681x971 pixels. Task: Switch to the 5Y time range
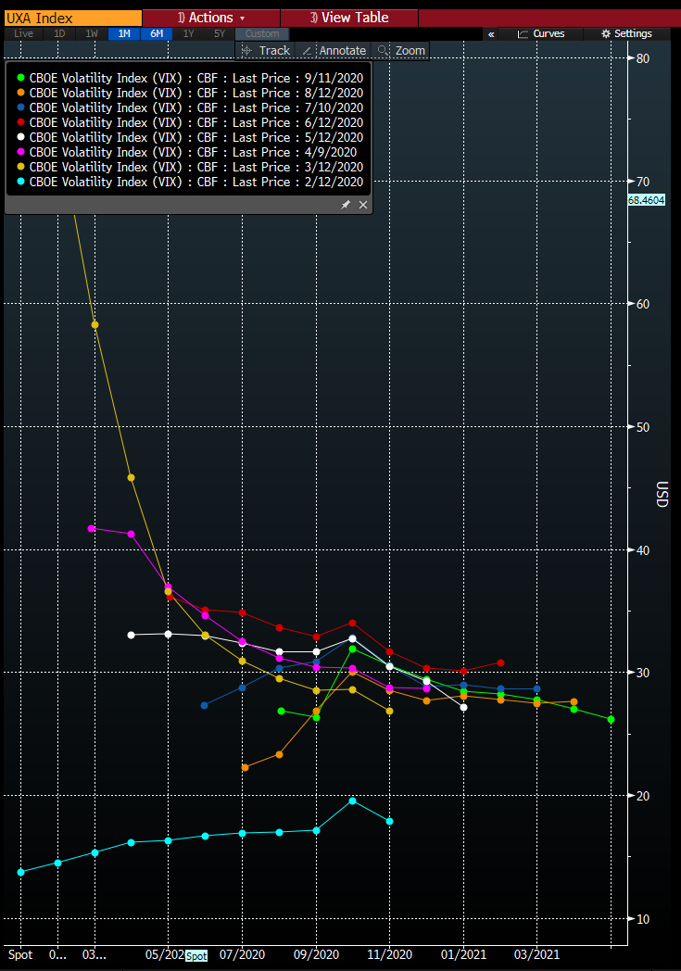(x=220, y=33)
